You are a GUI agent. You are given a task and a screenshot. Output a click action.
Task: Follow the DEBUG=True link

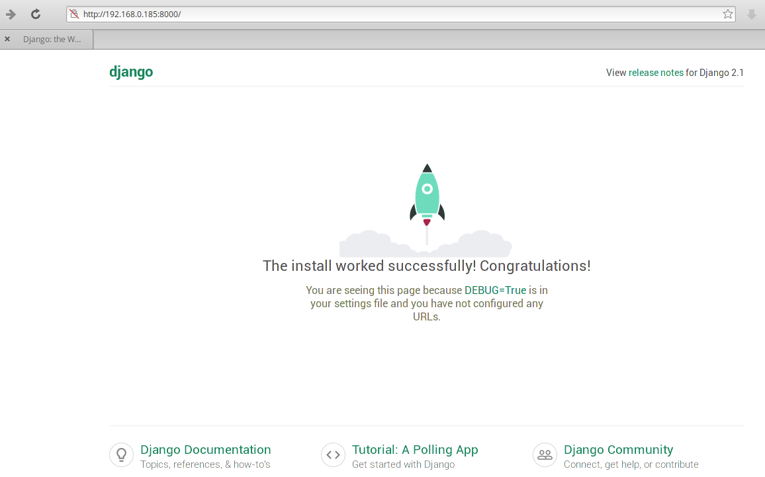click(495, 290)
